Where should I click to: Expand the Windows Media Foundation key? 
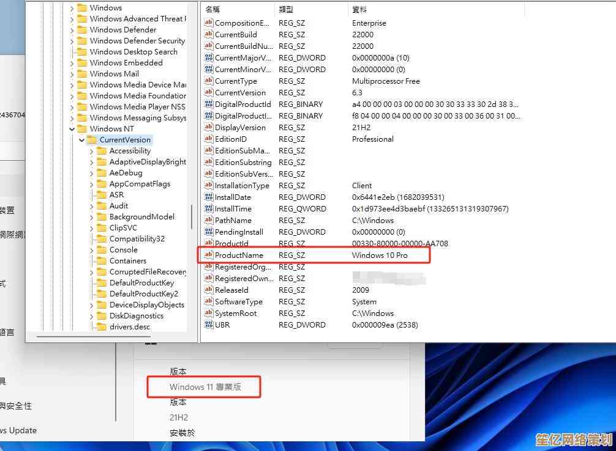(72, 96)
